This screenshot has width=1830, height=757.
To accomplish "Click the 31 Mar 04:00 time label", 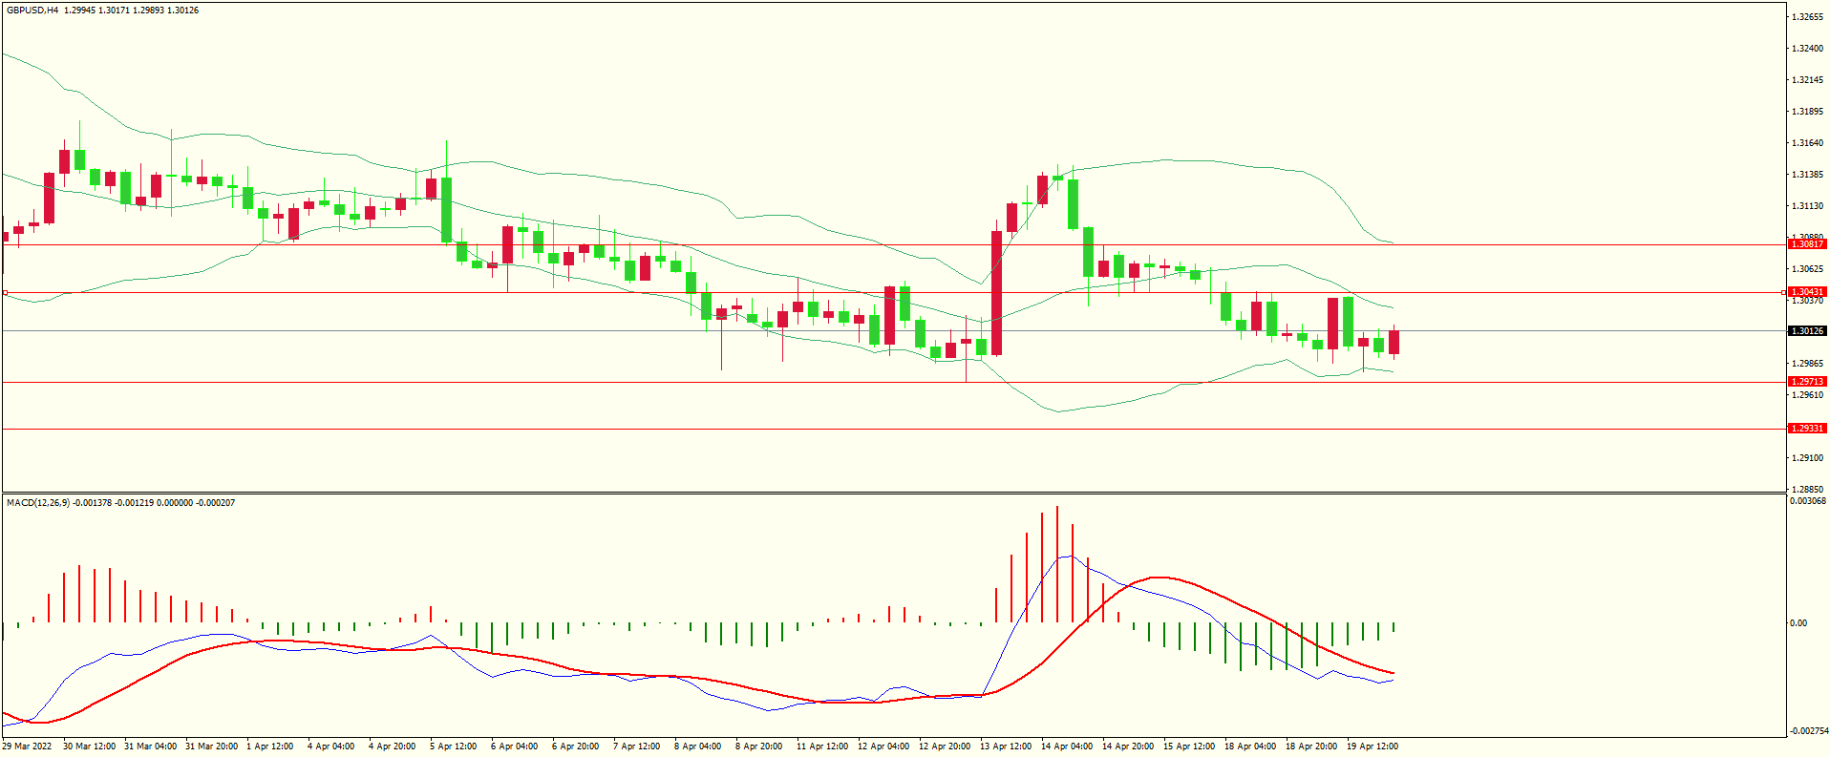I will tap(150, 746).
